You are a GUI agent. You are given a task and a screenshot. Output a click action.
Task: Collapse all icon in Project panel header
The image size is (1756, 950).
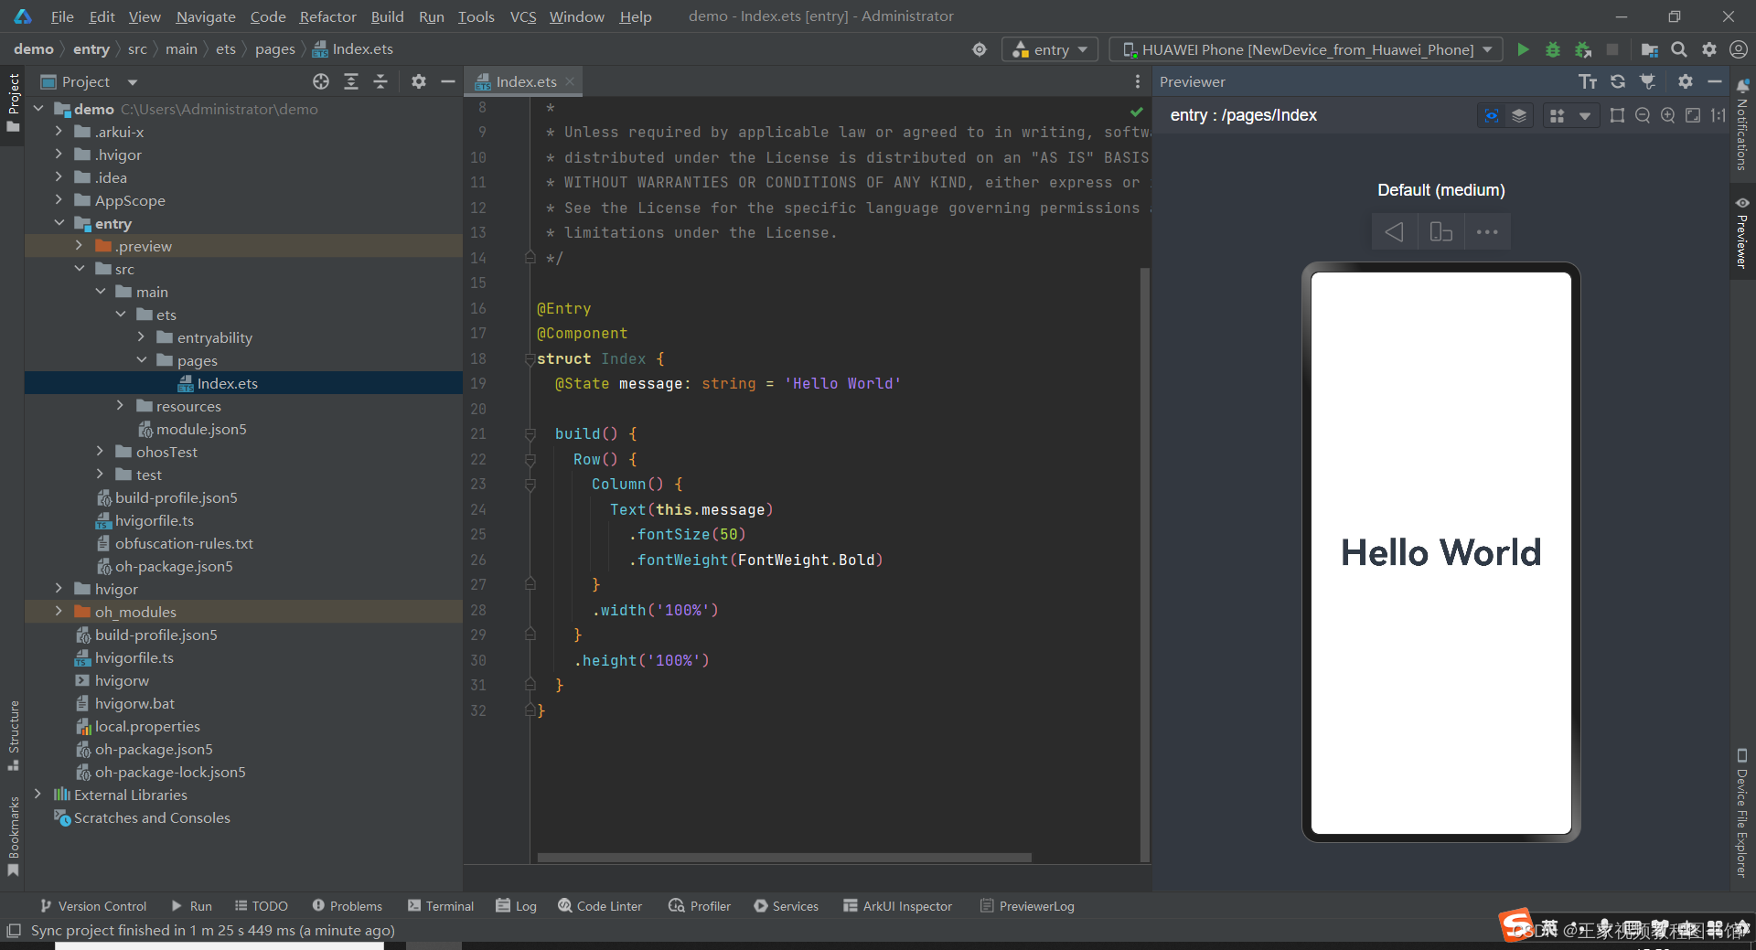(x=380, y=81)
